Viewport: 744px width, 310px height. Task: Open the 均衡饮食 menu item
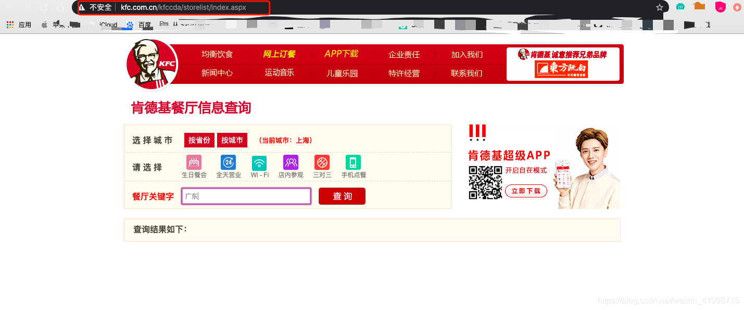tap(217, 54)
